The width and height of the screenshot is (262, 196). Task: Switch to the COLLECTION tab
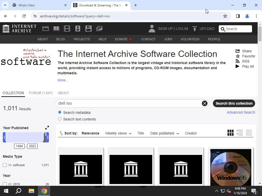[x=13, y=93]
